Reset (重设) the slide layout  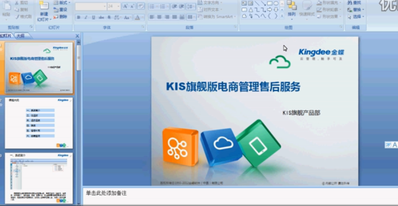(x=61, y=10)
